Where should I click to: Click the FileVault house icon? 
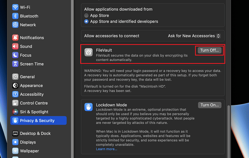point(88,52)
